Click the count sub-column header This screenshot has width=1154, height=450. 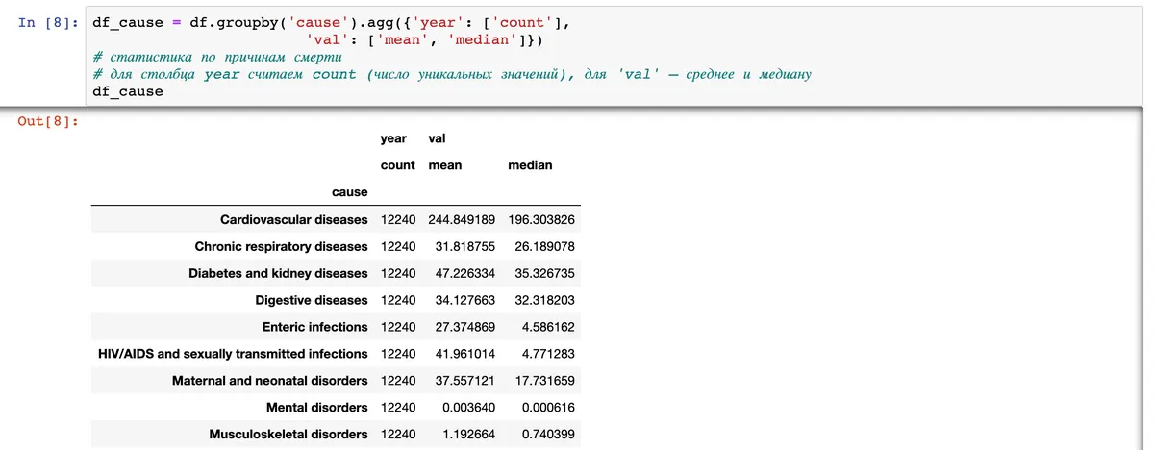click(x=398, y=165)
